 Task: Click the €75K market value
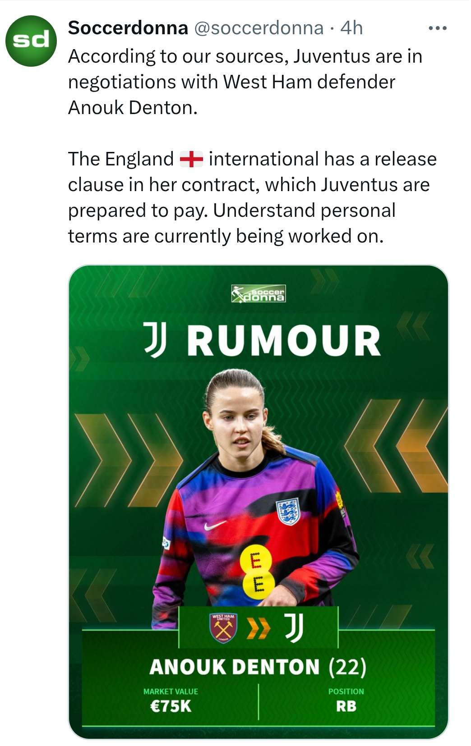click(x=171, y=706)
